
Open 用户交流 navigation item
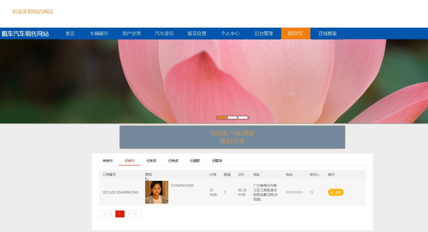[132, 34]
